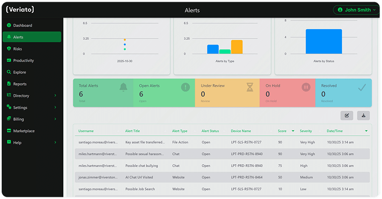Click the Resolved summary card

click(343, 92)
